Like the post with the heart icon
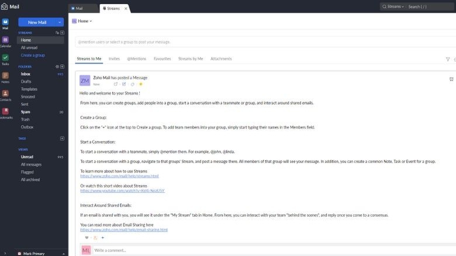 [x=87, y=238]
